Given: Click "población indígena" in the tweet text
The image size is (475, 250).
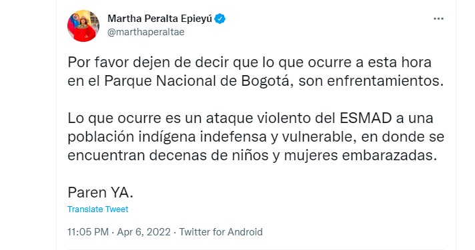Looking at the screenshot, I should coord(131,137).
